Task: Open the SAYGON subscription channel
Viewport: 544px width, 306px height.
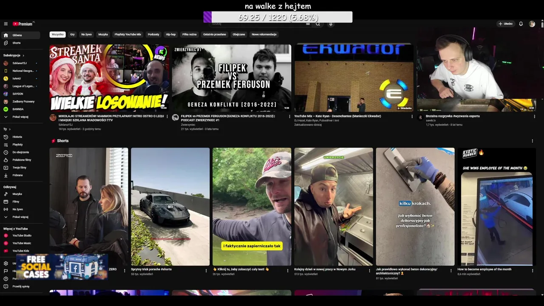Action: (21, 93)
